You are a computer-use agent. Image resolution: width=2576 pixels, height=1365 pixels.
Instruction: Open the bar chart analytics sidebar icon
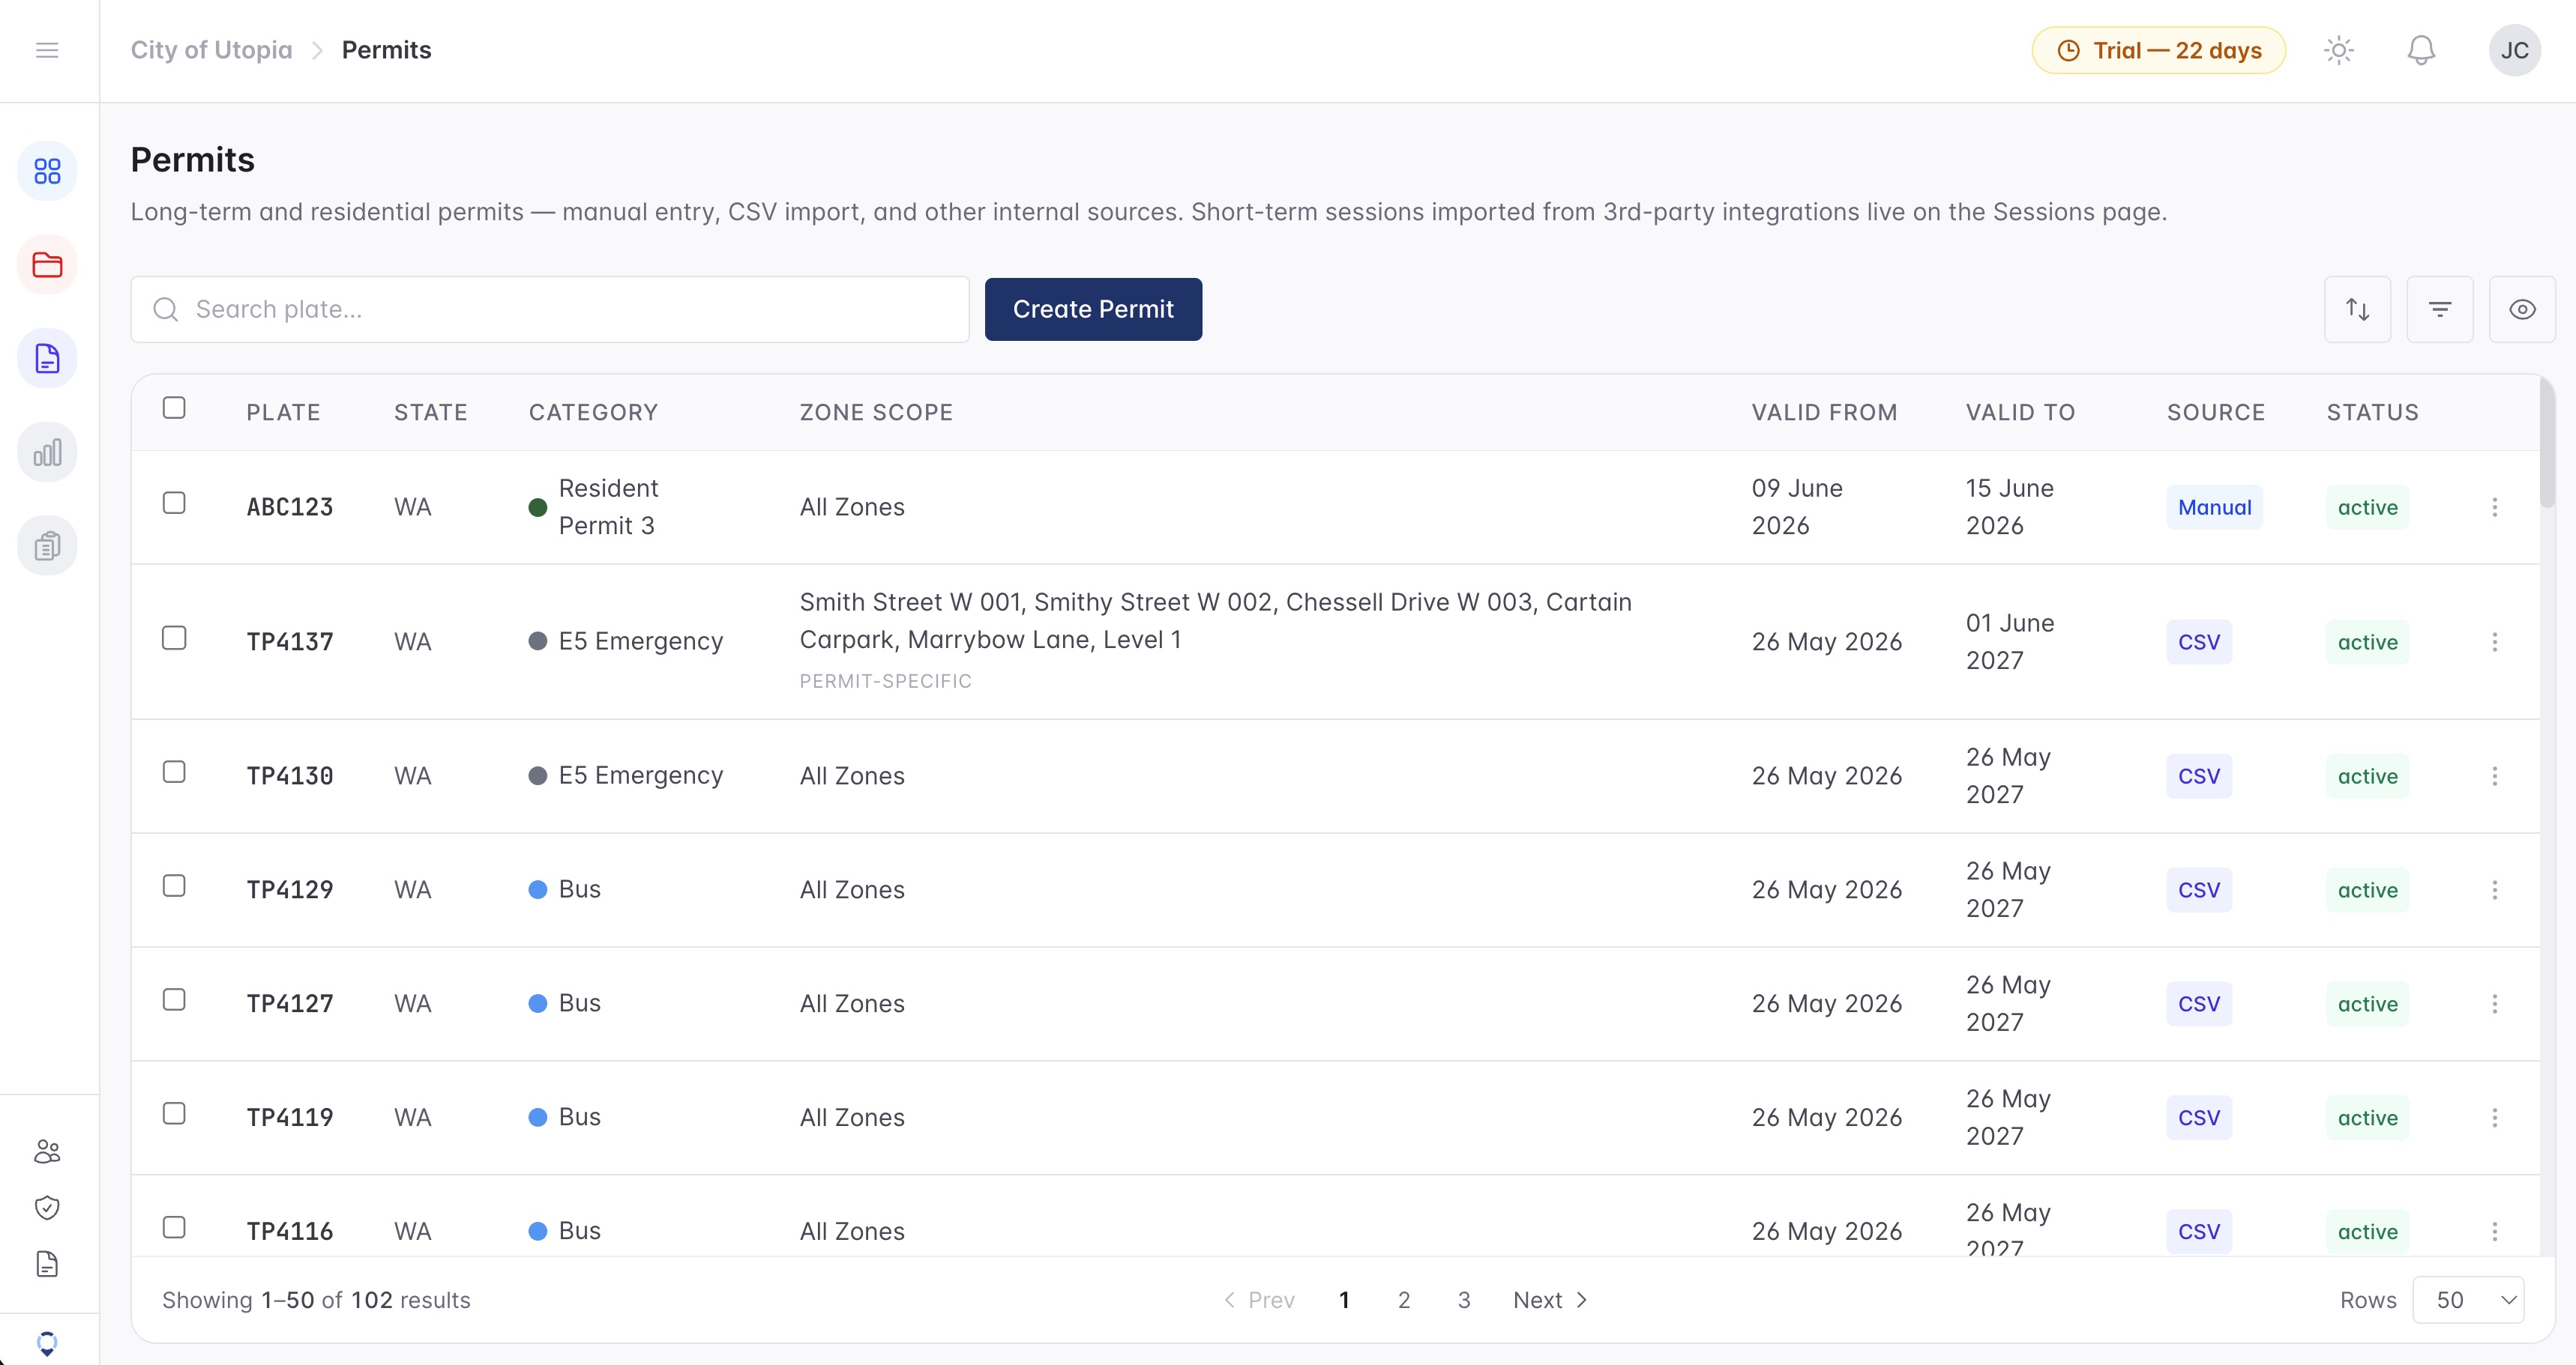[x=47, y=453]
